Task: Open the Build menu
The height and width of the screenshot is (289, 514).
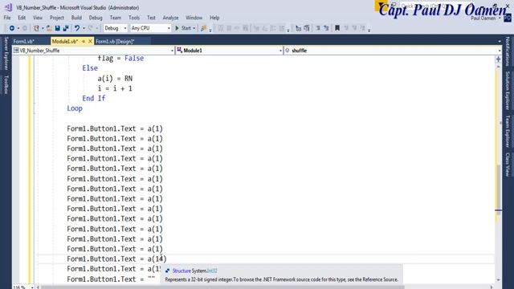Action: click(x=76, y=18)
